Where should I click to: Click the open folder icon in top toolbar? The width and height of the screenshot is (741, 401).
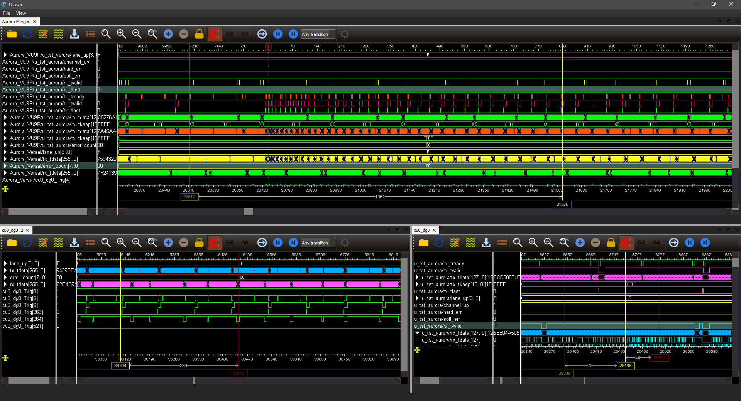12,34
